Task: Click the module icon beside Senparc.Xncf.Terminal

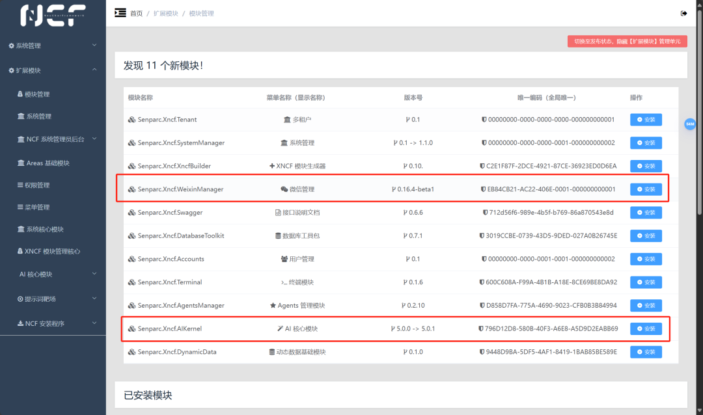Action: pyautogui.click(x=131, y=282)
